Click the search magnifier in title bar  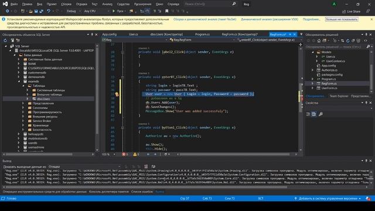coord(234,4)
